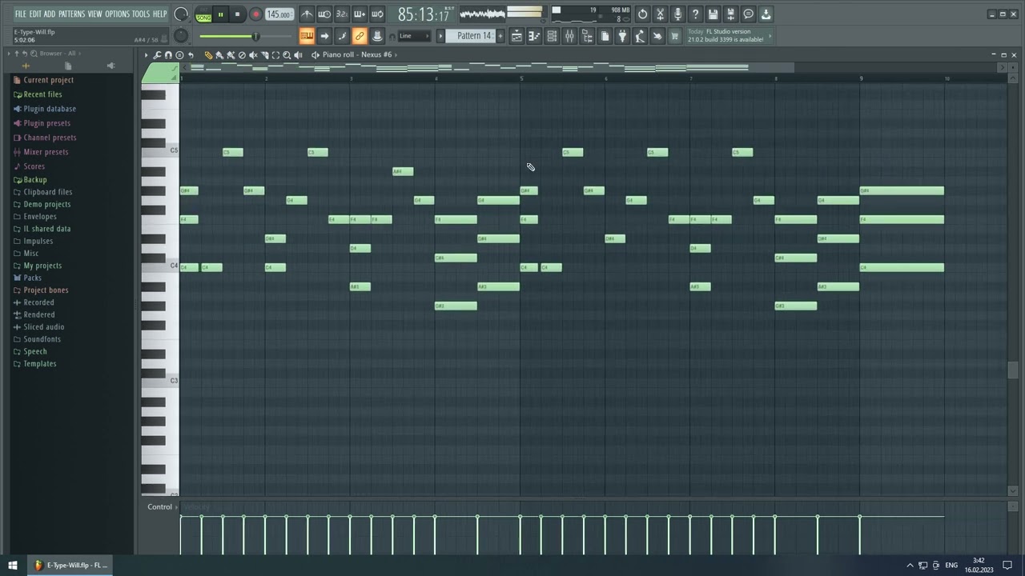Image resolution: width=1025 pixels, height=576 pixels.
Task: Select the Playback speaker tool in piano roll
Action: coord(298,54)
